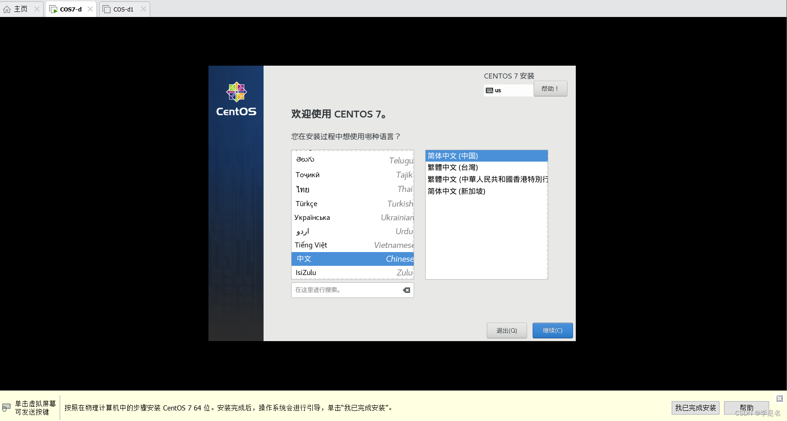The image size is (787, 421).
Task: Select the 中文 Chinese language row
Action: pyautogui.click(x=353, y=259)
